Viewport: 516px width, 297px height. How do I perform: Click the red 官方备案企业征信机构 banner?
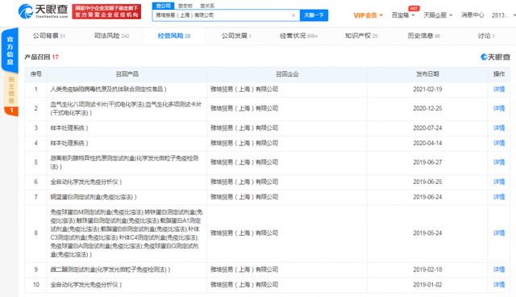106,11
